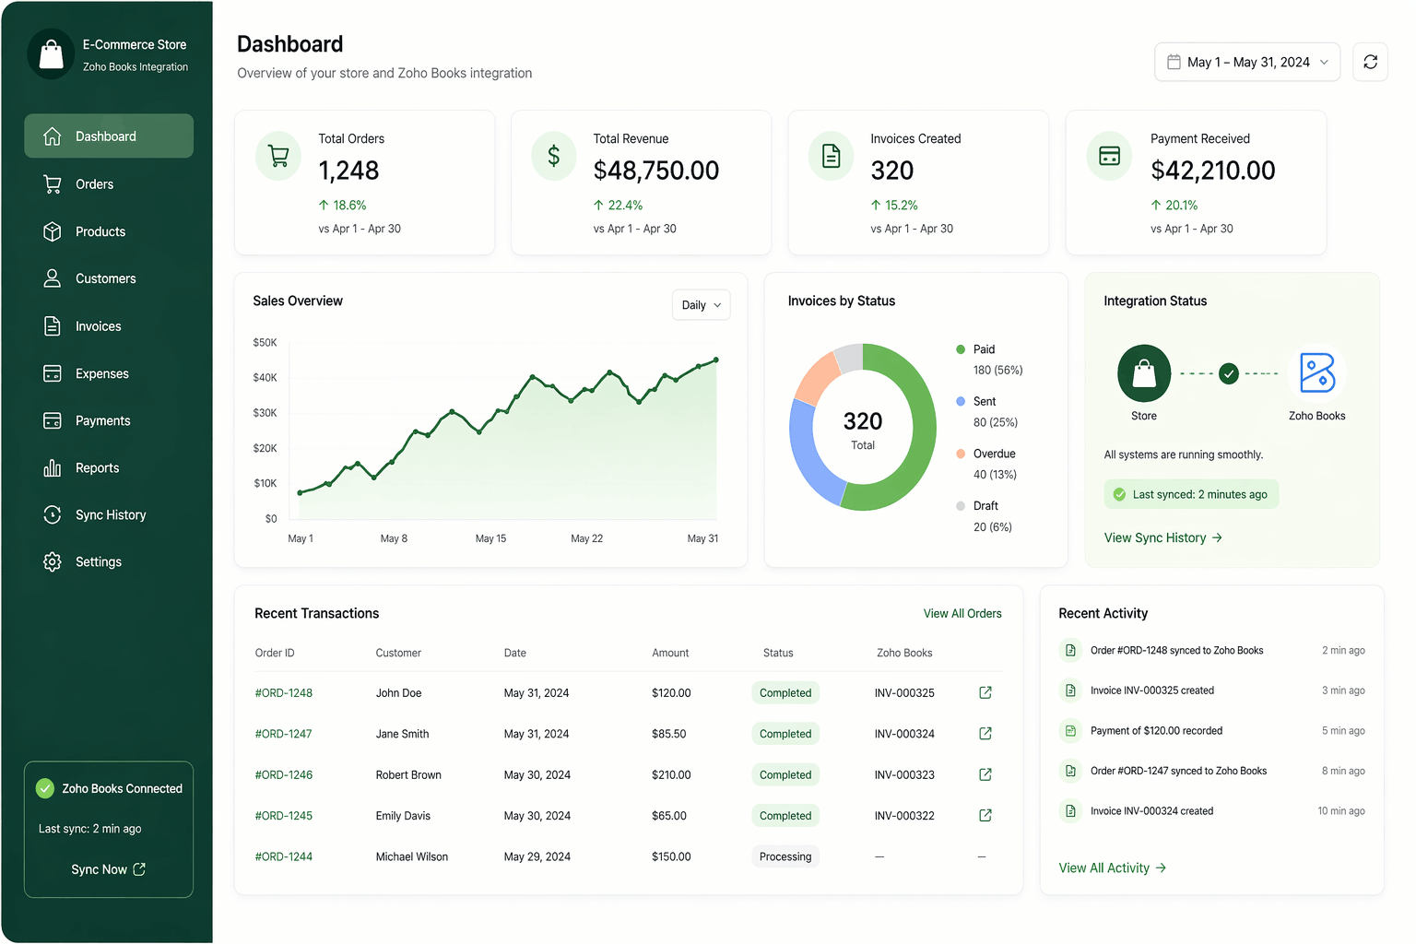Open Reports from the sidebar
Image resolution: width=1416 pixels, height=944 pixels.
(109, 468)
